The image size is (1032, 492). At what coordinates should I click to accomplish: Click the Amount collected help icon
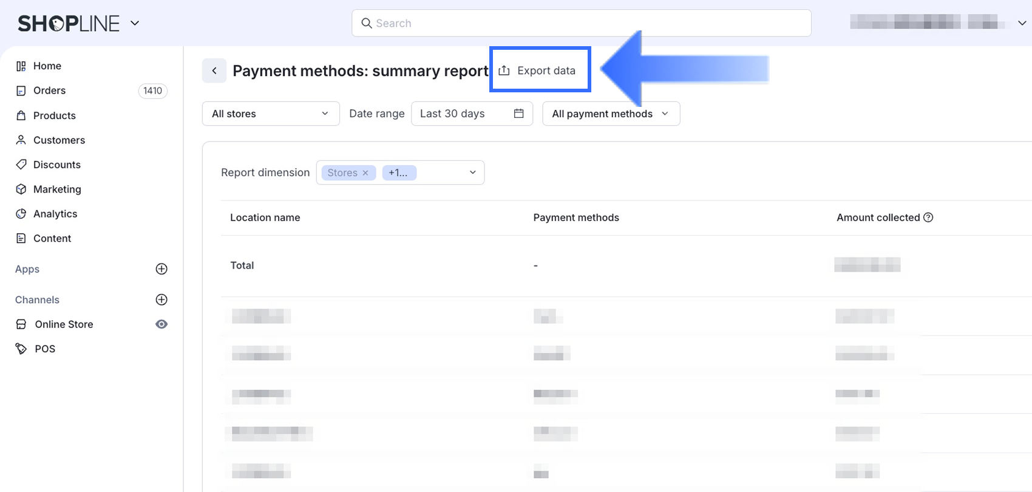click(x=928, y=217)
